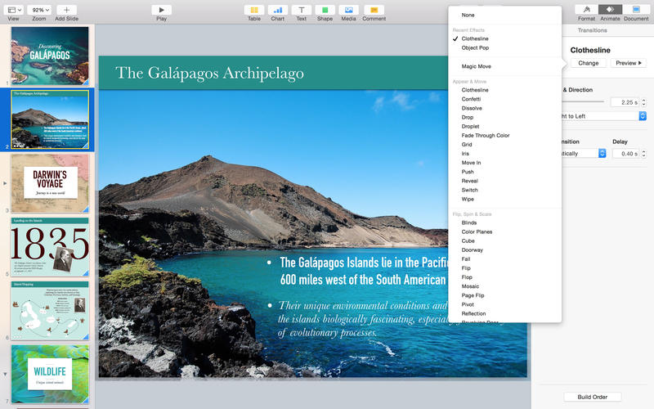Switch to the Document inspector
The image size is (654, 409).
coord(635,10)
